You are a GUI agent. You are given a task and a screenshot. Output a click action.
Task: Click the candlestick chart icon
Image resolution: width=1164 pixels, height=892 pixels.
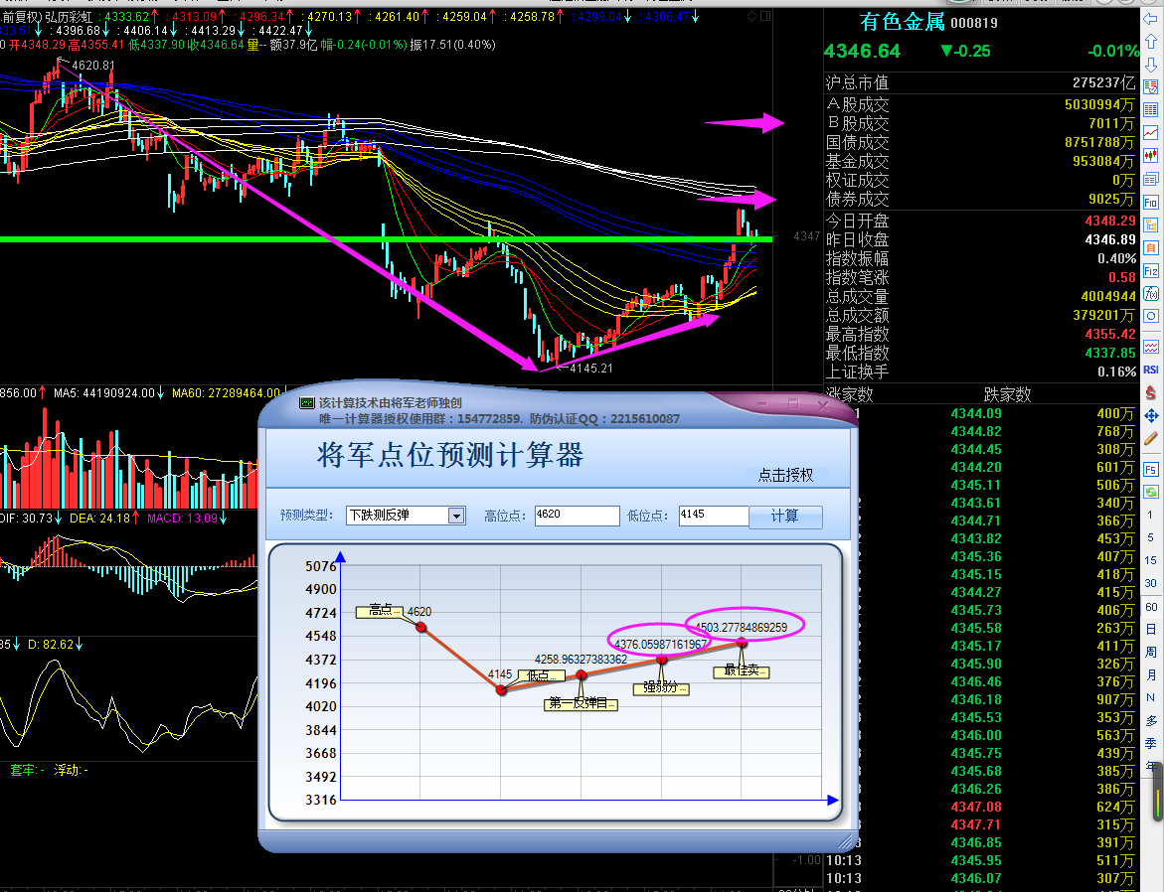pyautogui.click(x=1151, y=155)
